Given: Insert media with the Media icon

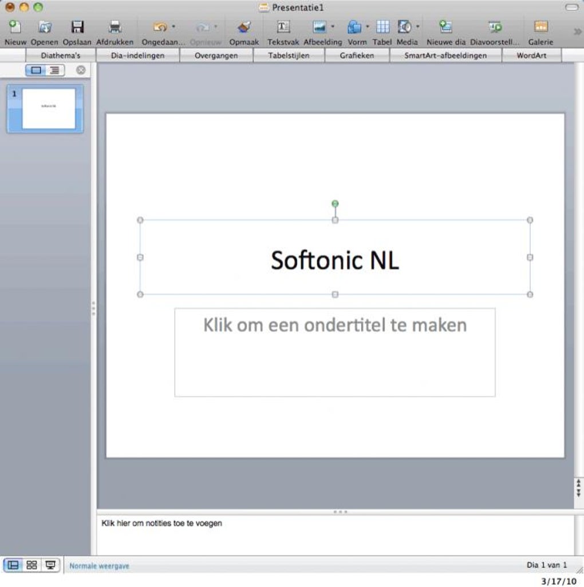Looking at the screenshot, I should [x=404, y=27].
